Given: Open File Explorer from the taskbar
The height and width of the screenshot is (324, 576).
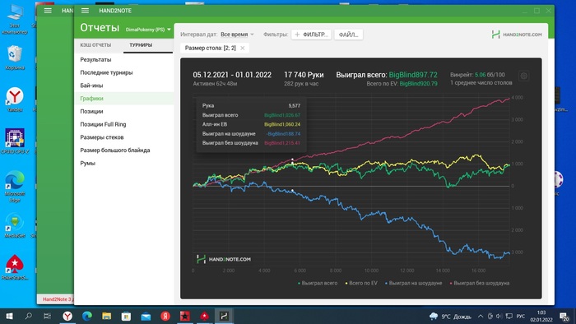Looking at the screenshot, I should tap(106, 316).
